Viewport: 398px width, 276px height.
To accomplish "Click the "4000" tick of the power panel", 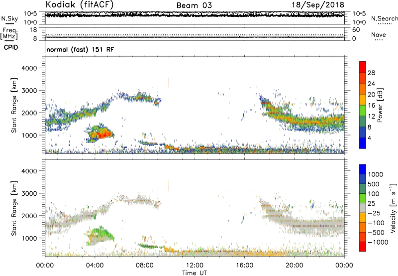I will (29, 68).
